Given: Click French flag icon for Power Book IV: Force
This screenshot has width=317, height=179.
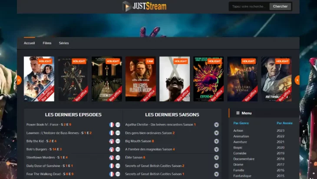Looking at the screenshot, I should point(112,125).
